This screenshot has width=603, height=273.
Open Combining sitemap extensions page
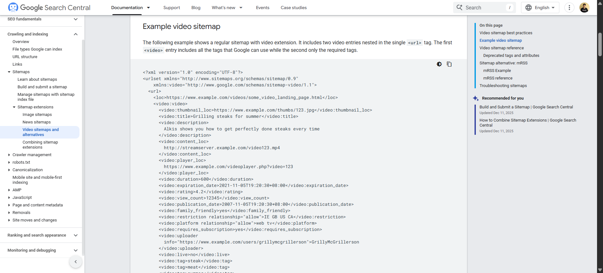tap(40, 145)
